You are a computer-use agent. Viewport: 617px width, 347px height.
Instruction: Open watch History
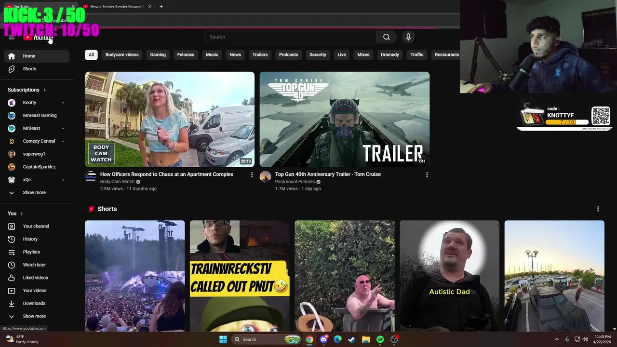coord(37,239)
